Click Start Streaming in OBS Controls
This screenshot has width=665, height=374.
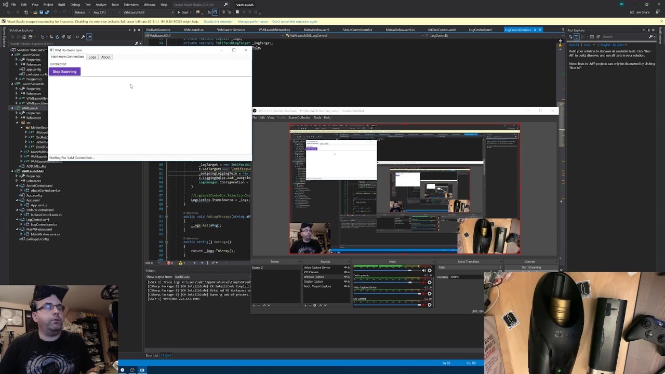click(531, 268)
